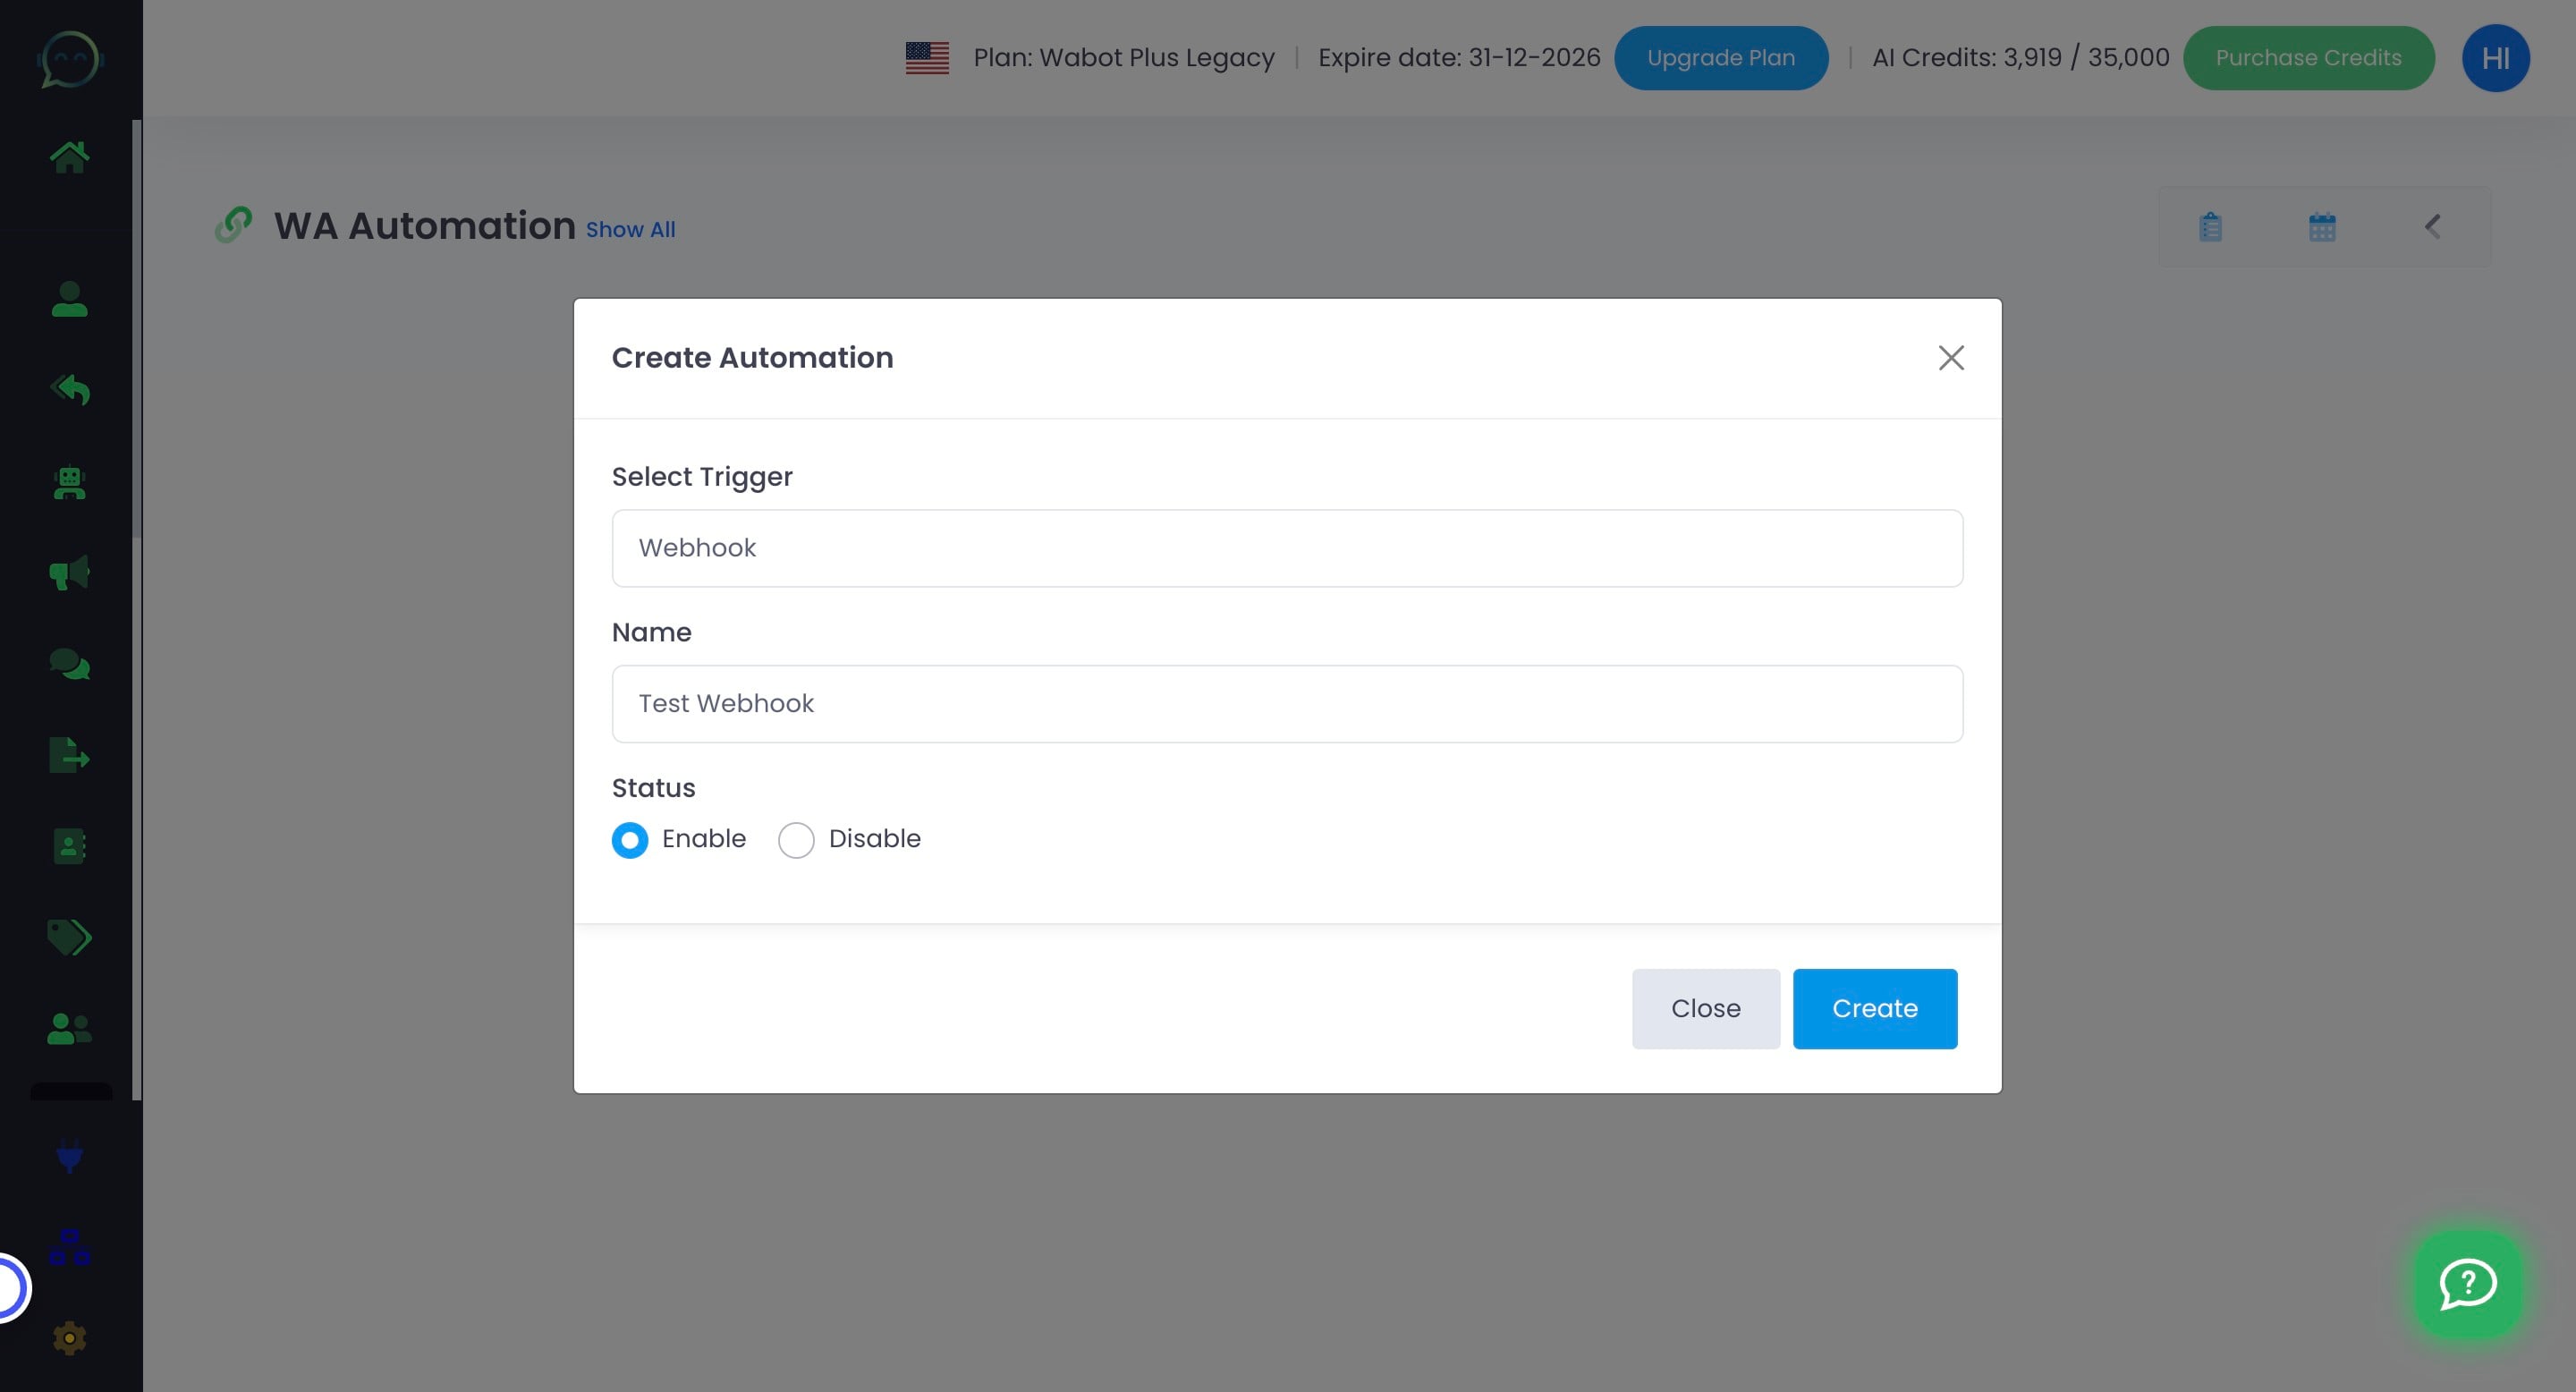Click the Show All link

(630, 230)
